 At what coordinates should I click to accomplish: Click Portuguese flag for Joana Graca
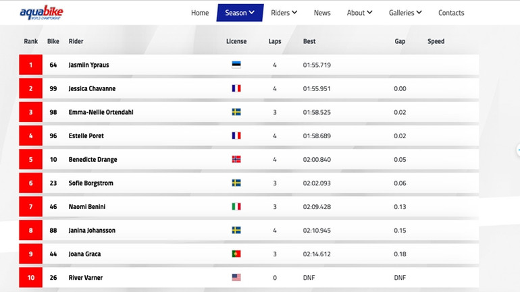coord(236,254)
